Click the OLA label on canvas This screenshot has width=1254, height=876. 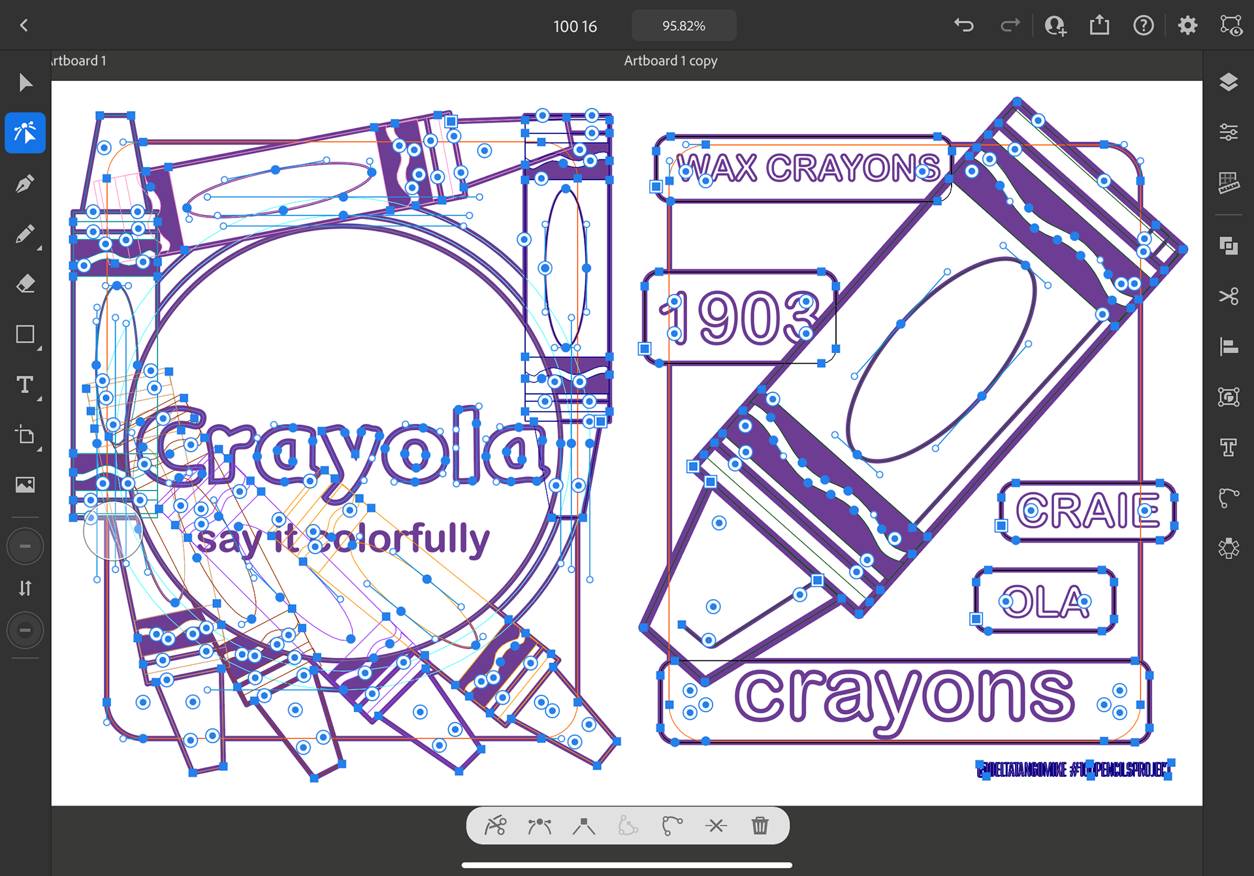(1045, 602)
